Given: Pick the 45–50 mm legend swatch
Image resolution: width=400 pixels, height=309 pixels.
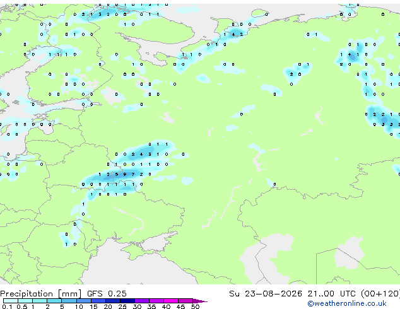Looking at the screenshot, I should point(185,301).
